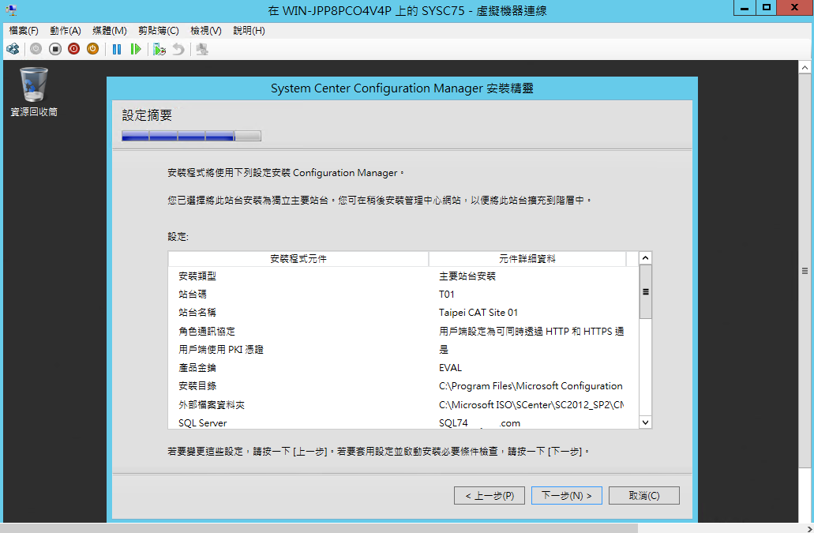Select the 資源回收筒 desktop icon
Screen dimensions: 814x533
tap(34, 92)
